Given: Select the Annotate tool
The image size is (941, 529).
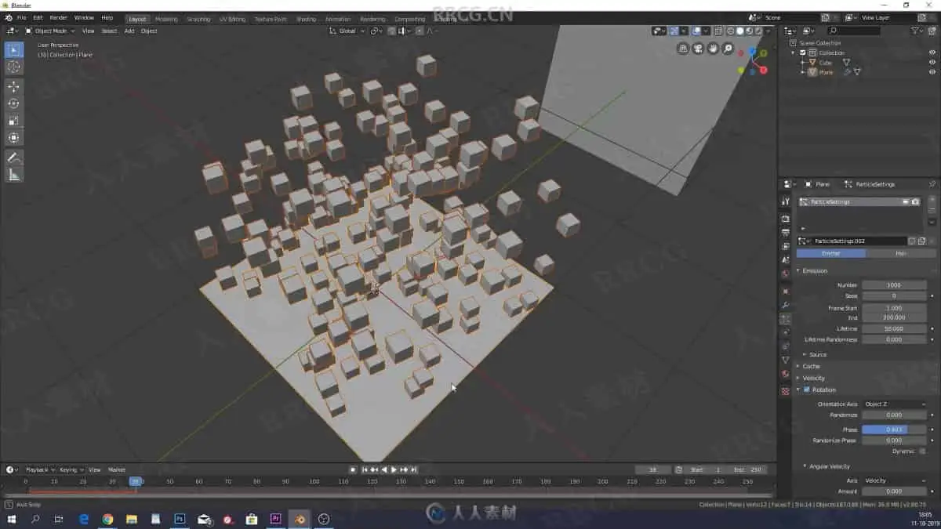Looking at the screenshot, I should (13, 158).
